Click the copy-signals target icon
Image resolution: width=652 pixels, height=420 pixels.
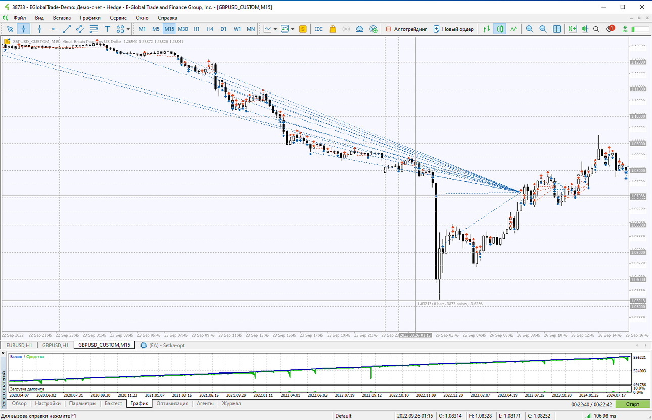[374, 29]
